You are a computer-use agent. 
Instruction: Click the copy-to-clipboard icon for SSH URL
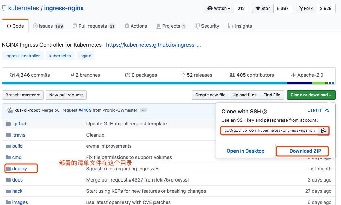[x=323, y=131]
